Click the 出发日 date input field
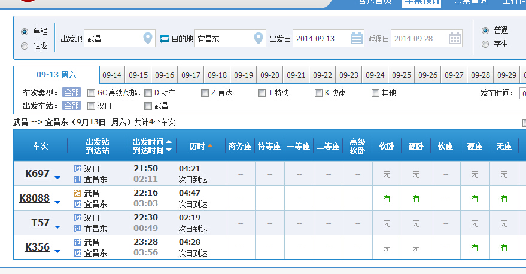Screen dimensions: 526x274 tap(320, 39)
